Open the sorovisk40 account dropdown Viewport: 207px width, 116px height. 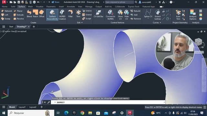[x=156, y=2]
